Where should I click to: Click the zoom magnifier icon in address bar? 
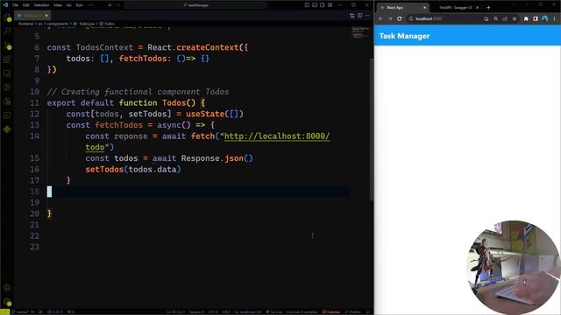coord(495,18)
